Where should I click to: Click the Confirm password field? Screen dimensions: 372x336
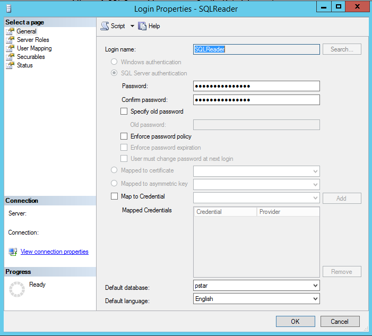click(256, 100)
